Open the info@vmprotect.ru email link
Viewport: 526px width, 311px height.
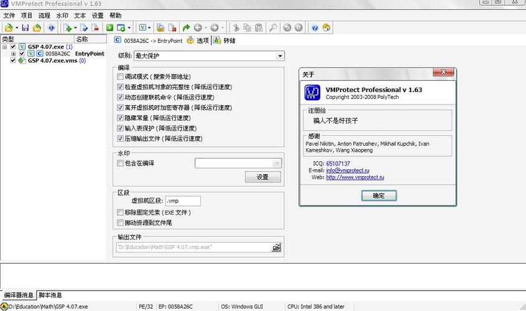pos(348,170)
